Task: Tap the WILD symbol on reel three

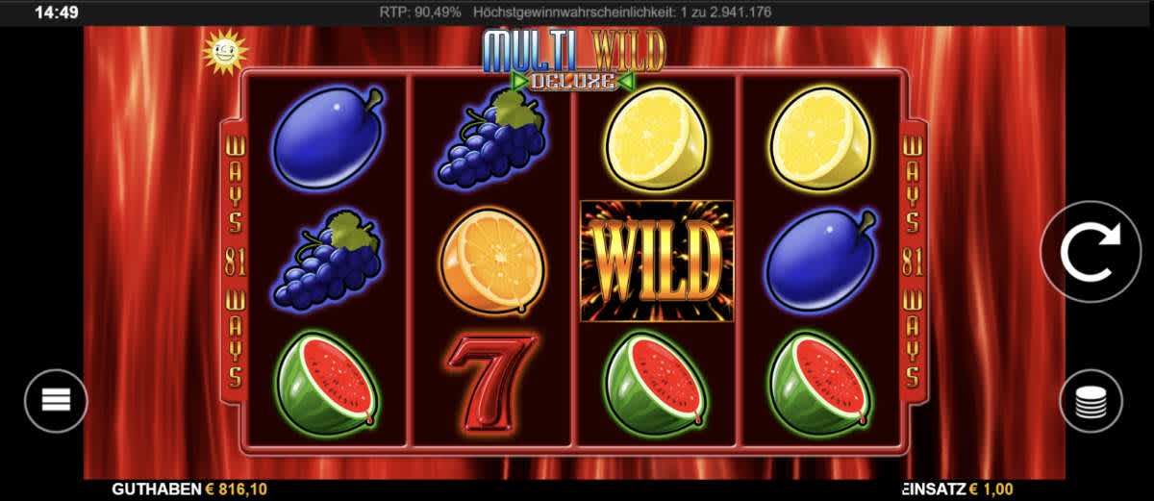Action: [656, 260]
